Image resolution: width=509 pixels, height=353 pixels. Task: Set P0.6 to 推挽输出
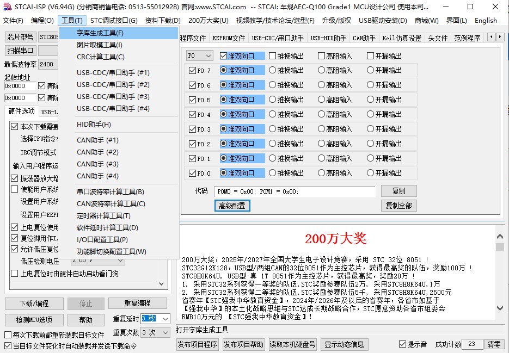272,85
